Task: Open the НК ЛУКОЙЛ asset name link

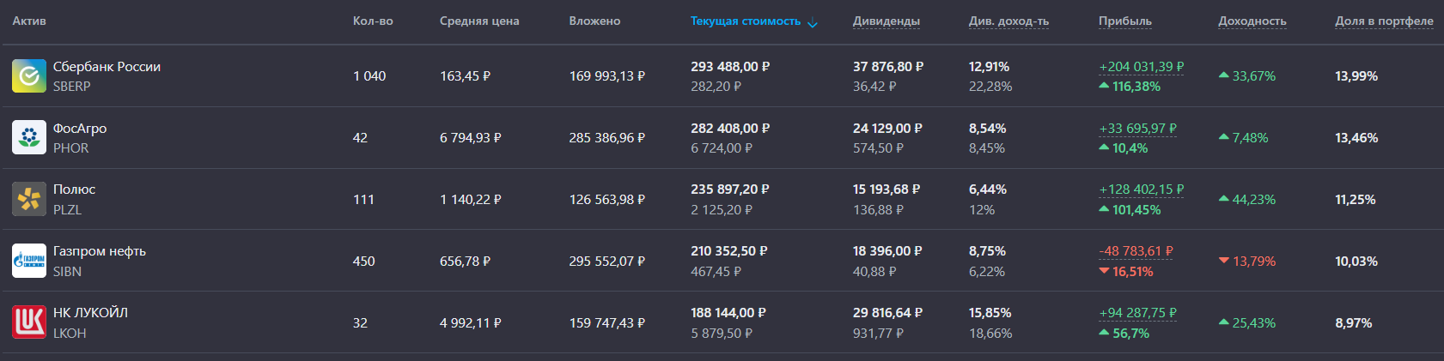Action: tap(90, 313)
